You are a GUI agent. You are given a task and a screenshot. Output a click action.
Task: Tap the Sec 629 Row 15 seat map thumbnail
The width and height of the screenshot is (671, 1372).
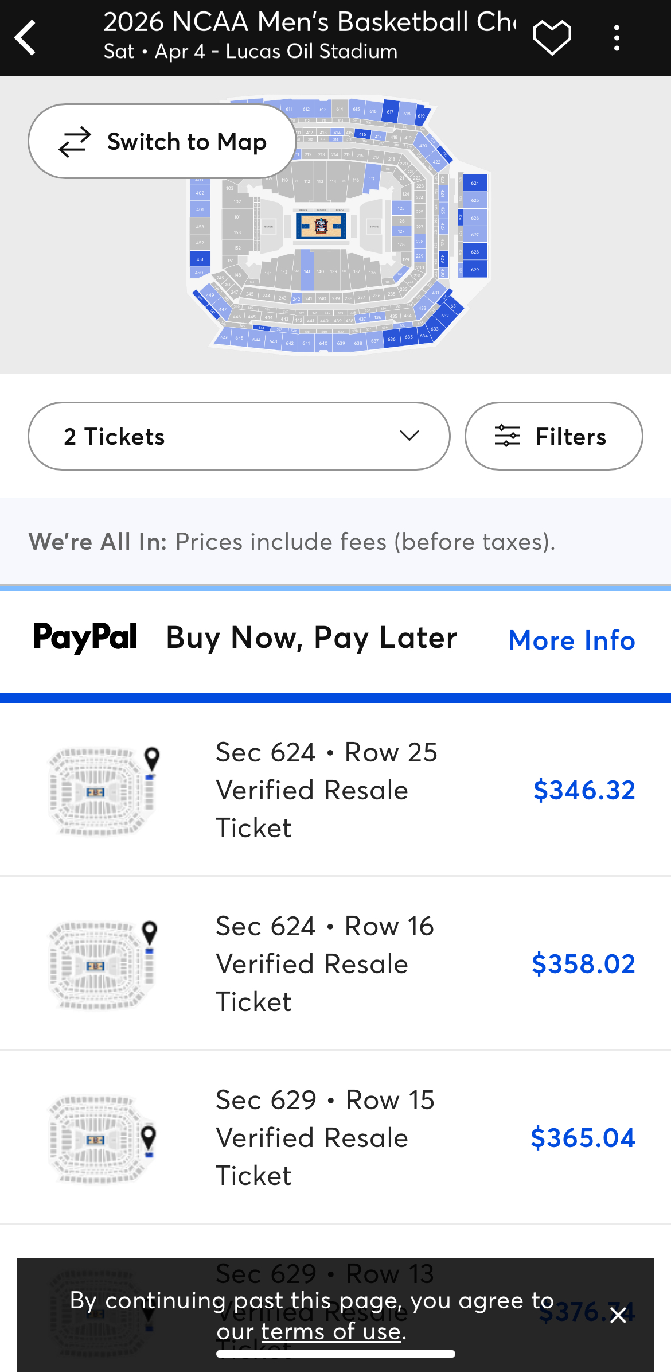pyautogui.click(x=103, y=1138)
